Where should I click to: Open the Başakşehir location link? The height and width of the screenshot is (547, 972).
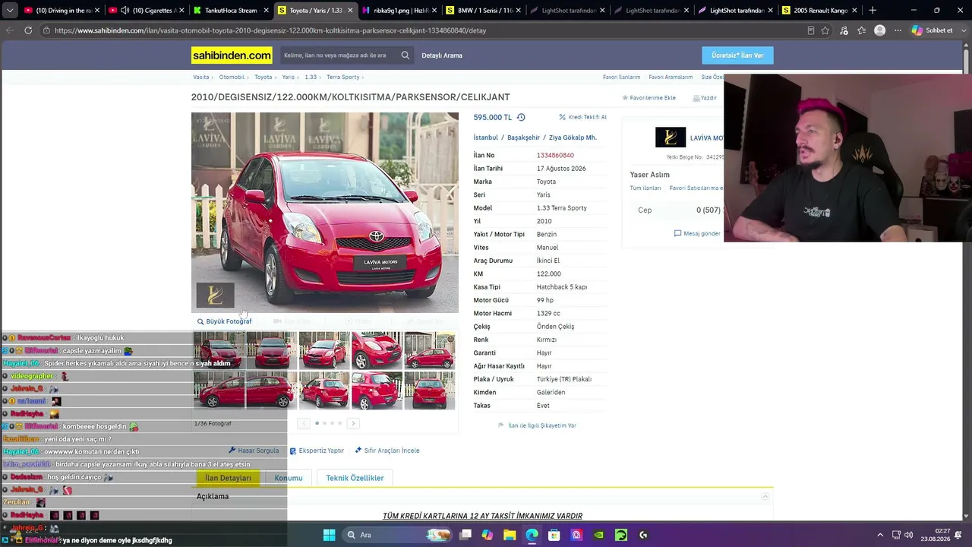[523, 138]
